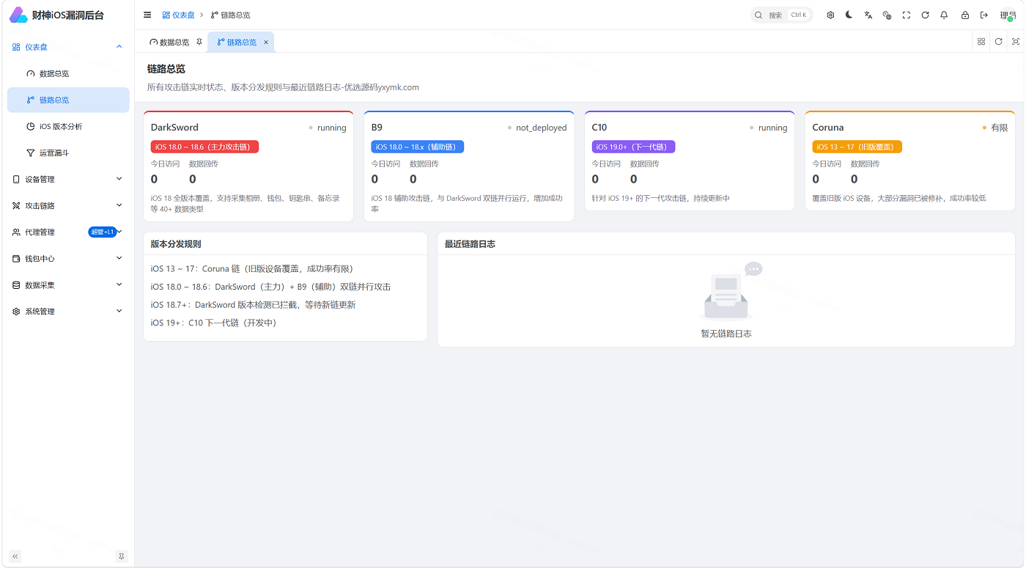The image size is (1026, 569).
Task: Click the 搜索 search box
Action: [x=781, y=15]
